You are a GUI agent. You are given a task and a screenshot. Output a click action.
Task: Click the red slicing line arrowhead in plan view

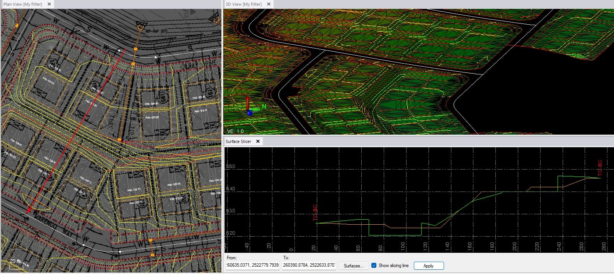pyautogui.click(x=29, y=210)
